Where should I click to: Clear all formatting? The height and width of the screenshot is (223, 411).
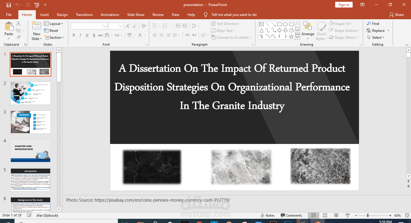click(144, 26)
